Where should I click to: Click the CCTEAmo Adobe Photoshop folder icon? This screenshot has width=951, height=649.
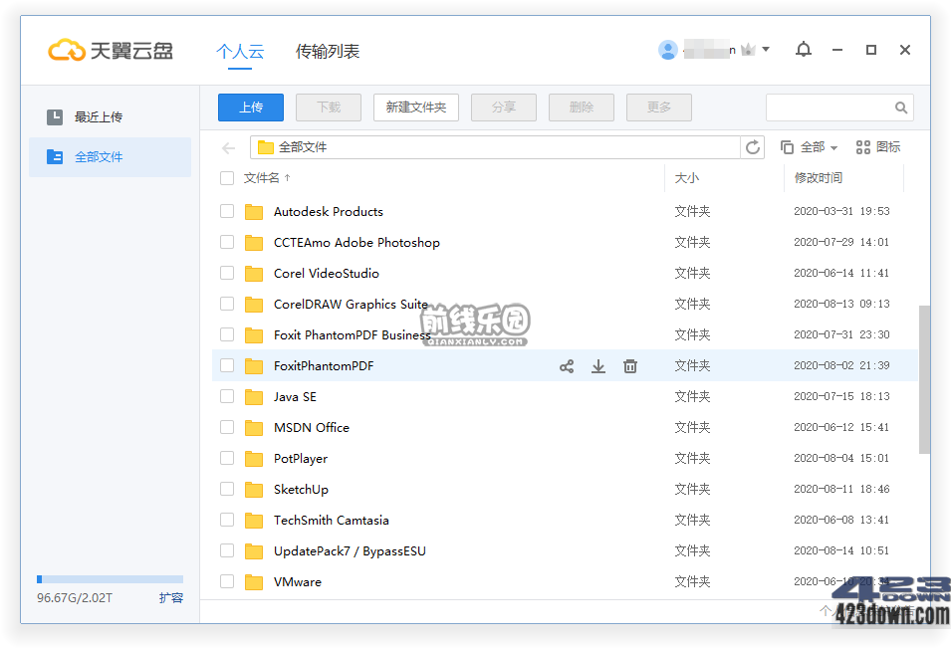click(x=254, y=243)
